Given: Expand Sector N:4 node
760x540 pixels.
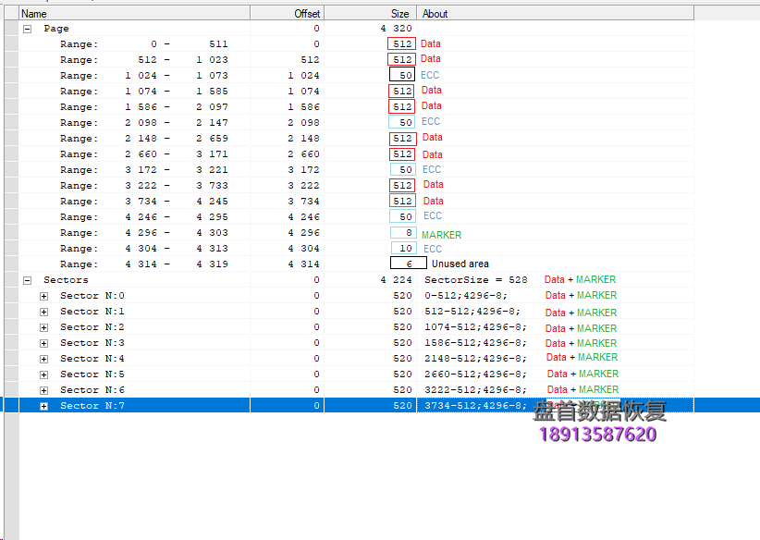Looking at the screenshot, I should (x=43, y=359).
